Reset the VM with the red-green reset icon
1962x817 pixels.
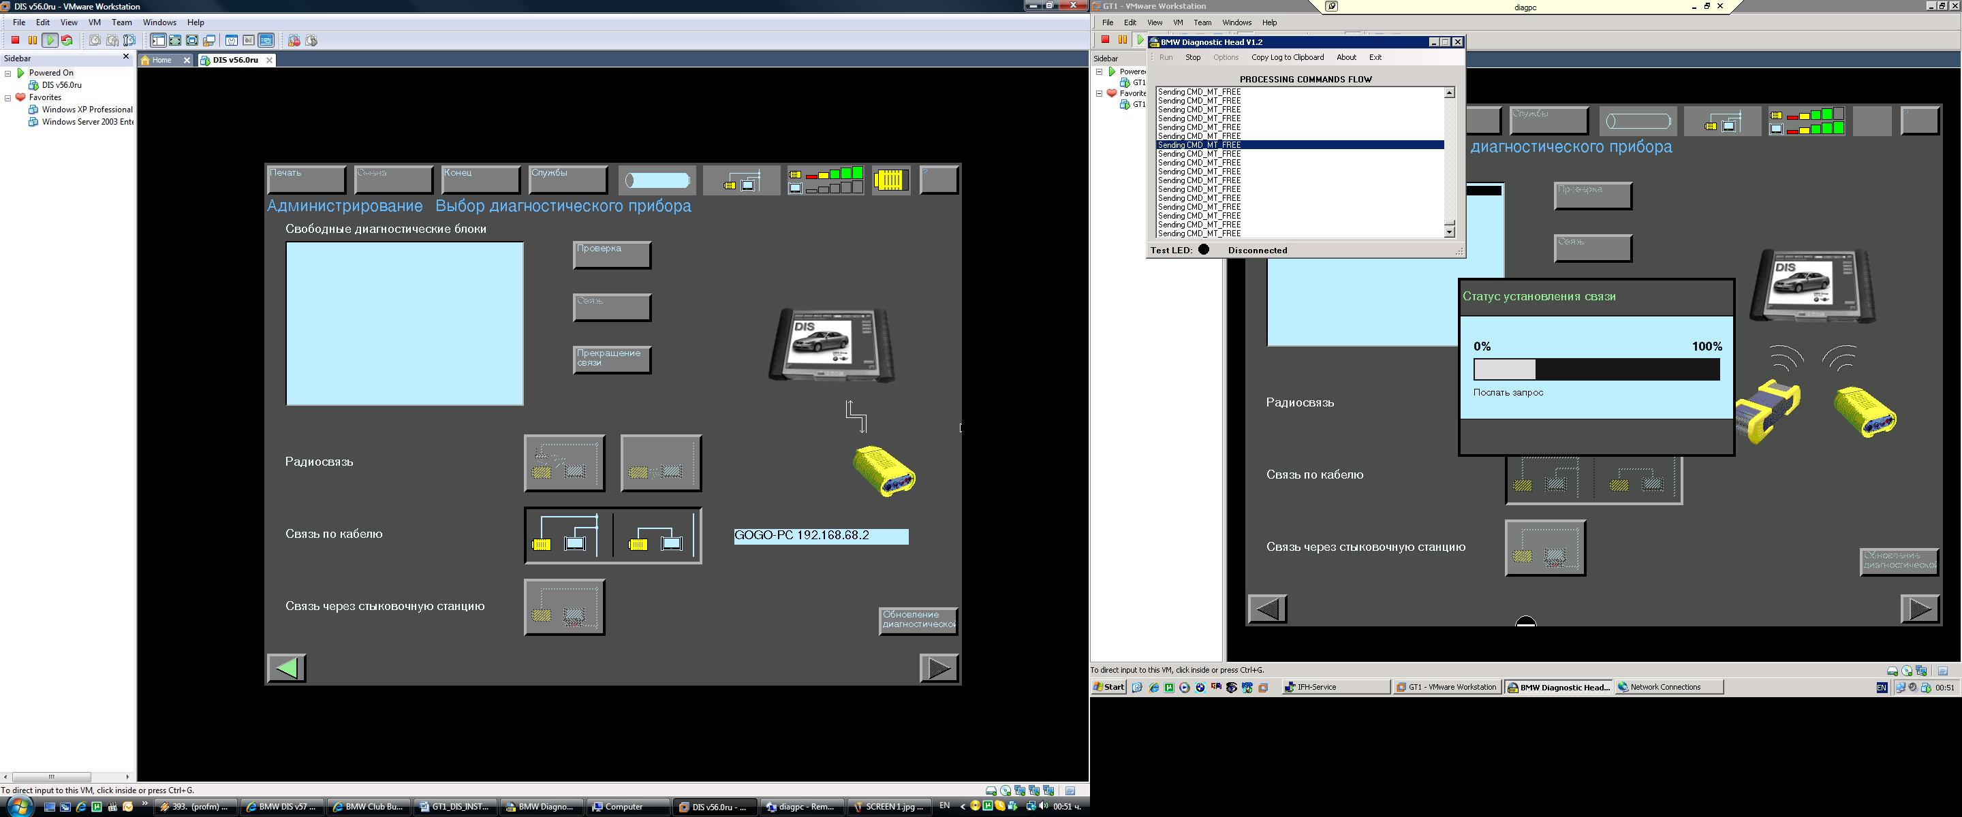(x=67, y=40)
